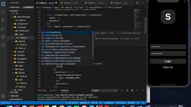
Task: Close the suggestion details panel
Action: click(144, 32)
